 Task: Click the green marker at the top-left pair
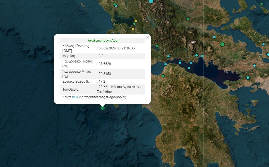click(114, 4)
